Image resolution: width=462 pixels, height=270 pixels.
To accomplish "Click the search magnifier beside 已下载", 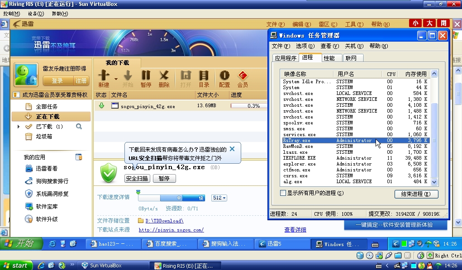I will [79, 127].
